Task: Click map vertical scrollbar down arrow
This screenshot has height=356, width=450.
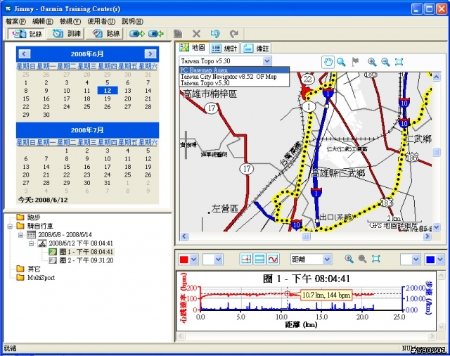Action: [436, 227]
